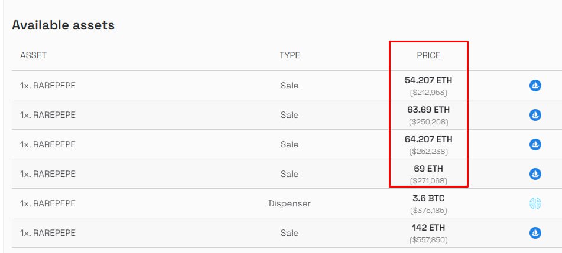Open the OpenSea icon for 63.69 ETH listing

click(535, 115)
